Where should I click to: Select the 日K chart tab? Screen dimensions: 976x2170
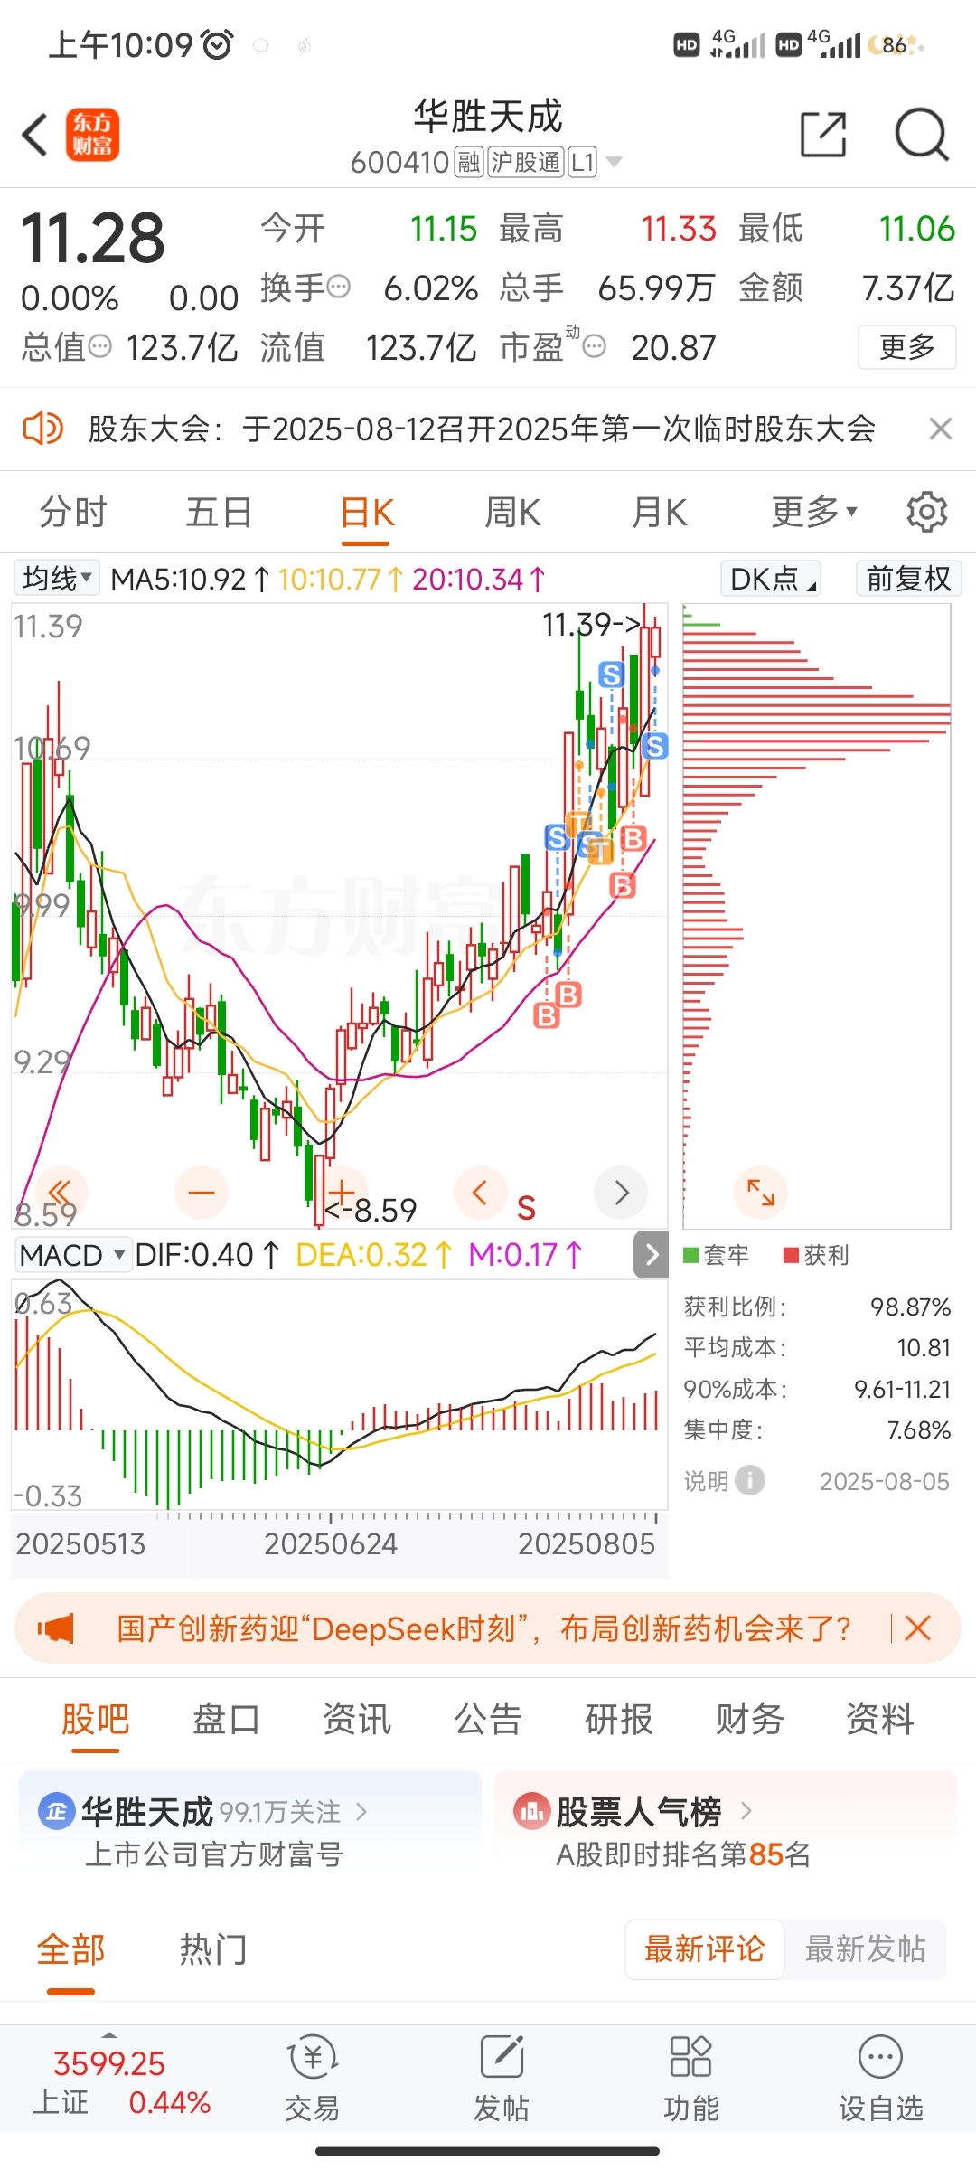[x=367, y=513]
